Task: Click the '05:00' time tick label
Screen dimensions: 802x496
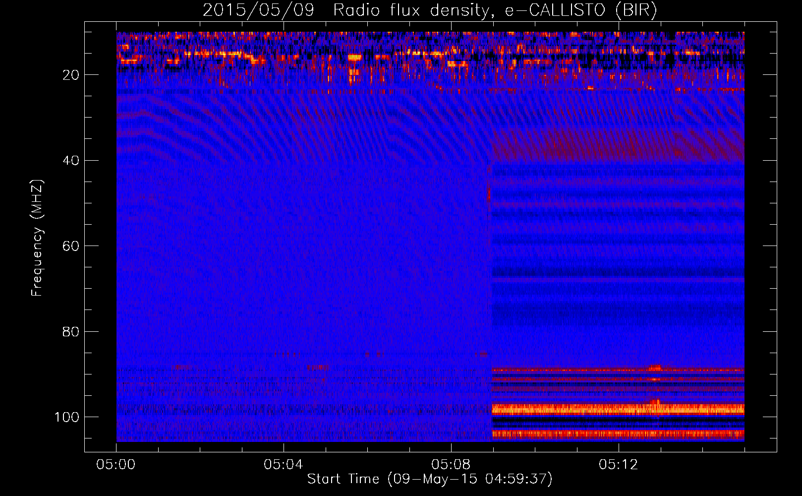Action: coord(116,464)
